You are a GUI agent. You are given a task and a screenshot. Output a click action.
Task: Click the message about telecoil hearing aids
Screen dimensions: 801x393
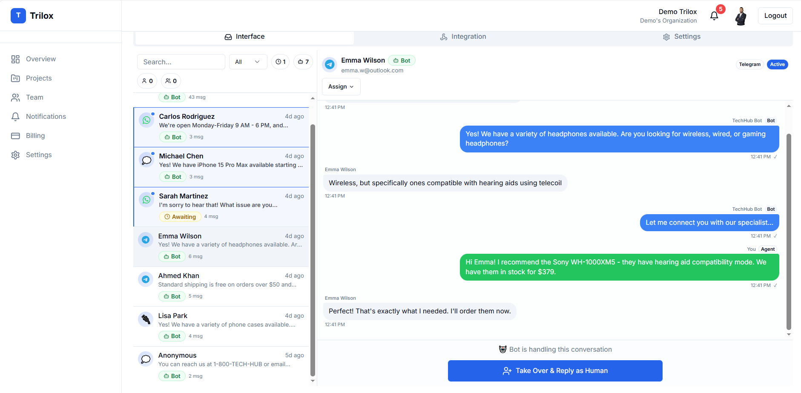point(445,183)
